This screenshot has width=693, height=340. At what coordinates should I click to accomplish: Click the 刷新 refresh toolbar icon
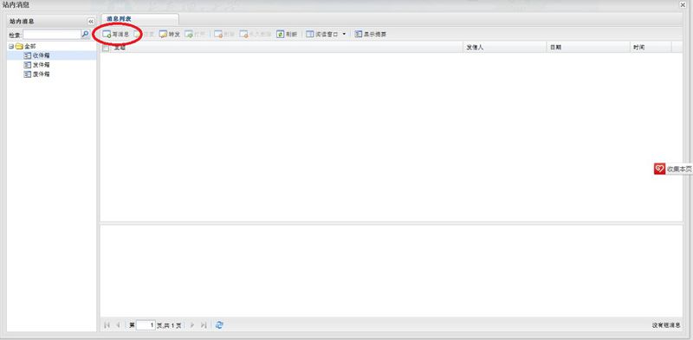click(280, 34)
